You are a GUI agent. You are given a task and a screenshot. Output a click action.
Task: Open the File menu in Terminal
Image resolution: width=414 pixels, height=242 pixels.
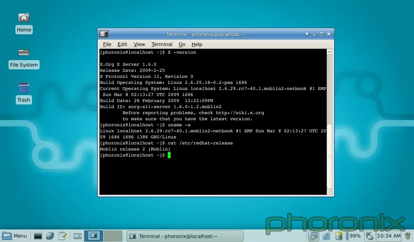pos(107,44)
